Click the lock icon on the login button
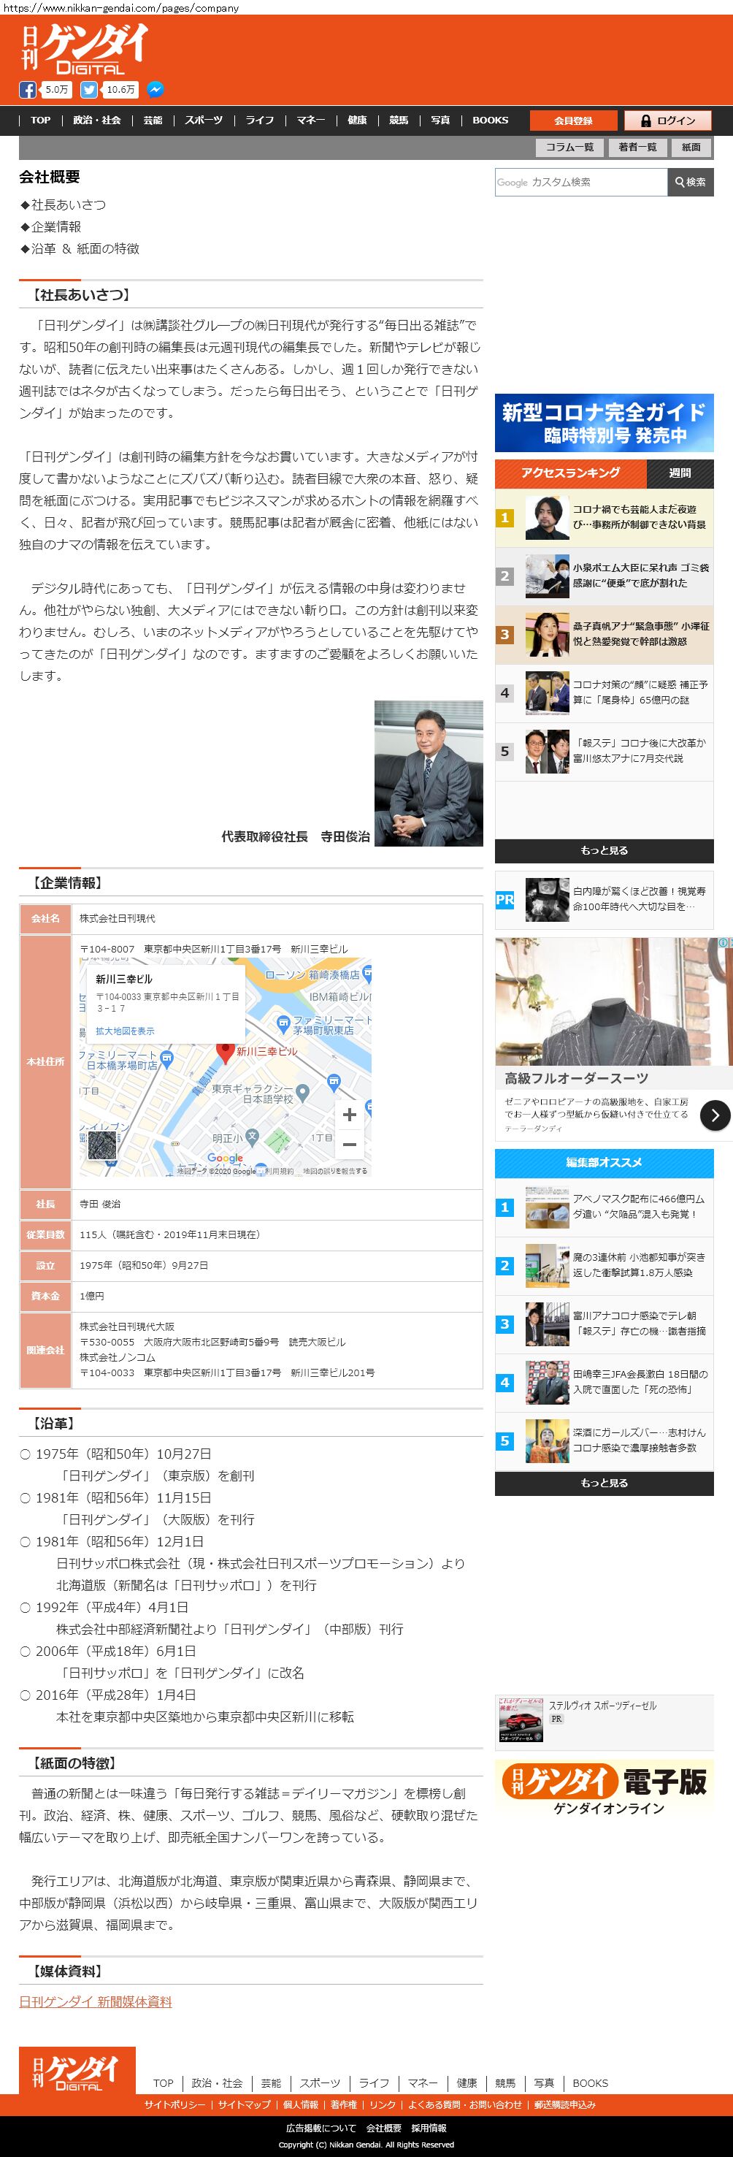This screenshot has height=2157, width=733. pyautogui.click(x=646, y=121)
